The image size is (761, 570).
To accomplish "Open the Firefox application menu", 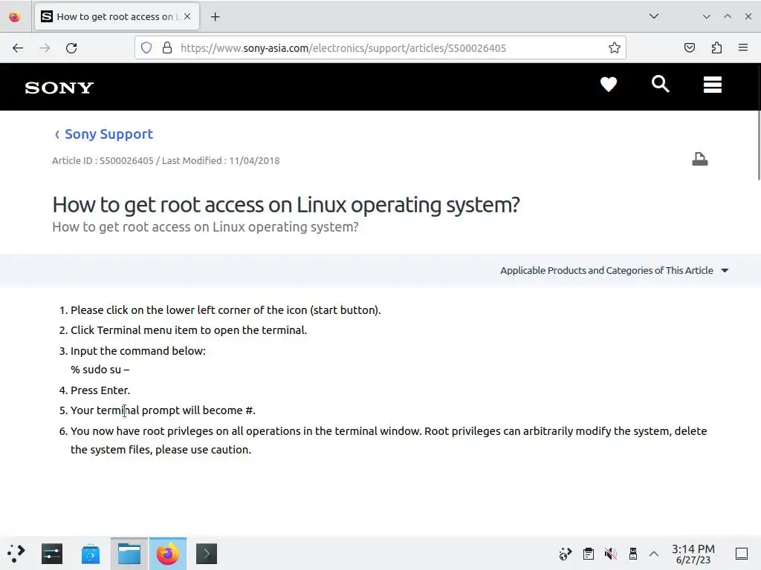I will pos(743,47).
